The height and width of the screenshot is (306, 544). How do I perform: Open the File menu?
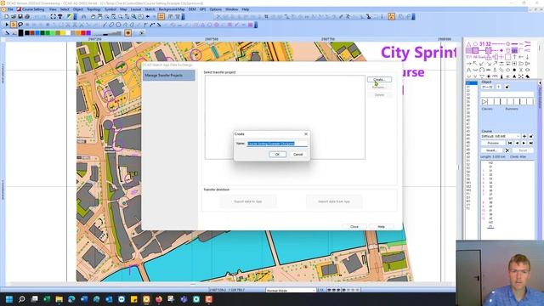[x=11, y=9]
